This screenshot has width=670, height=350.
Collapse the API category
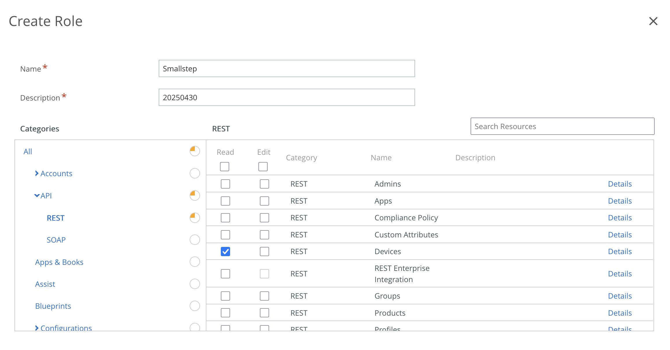pos(37,195)
